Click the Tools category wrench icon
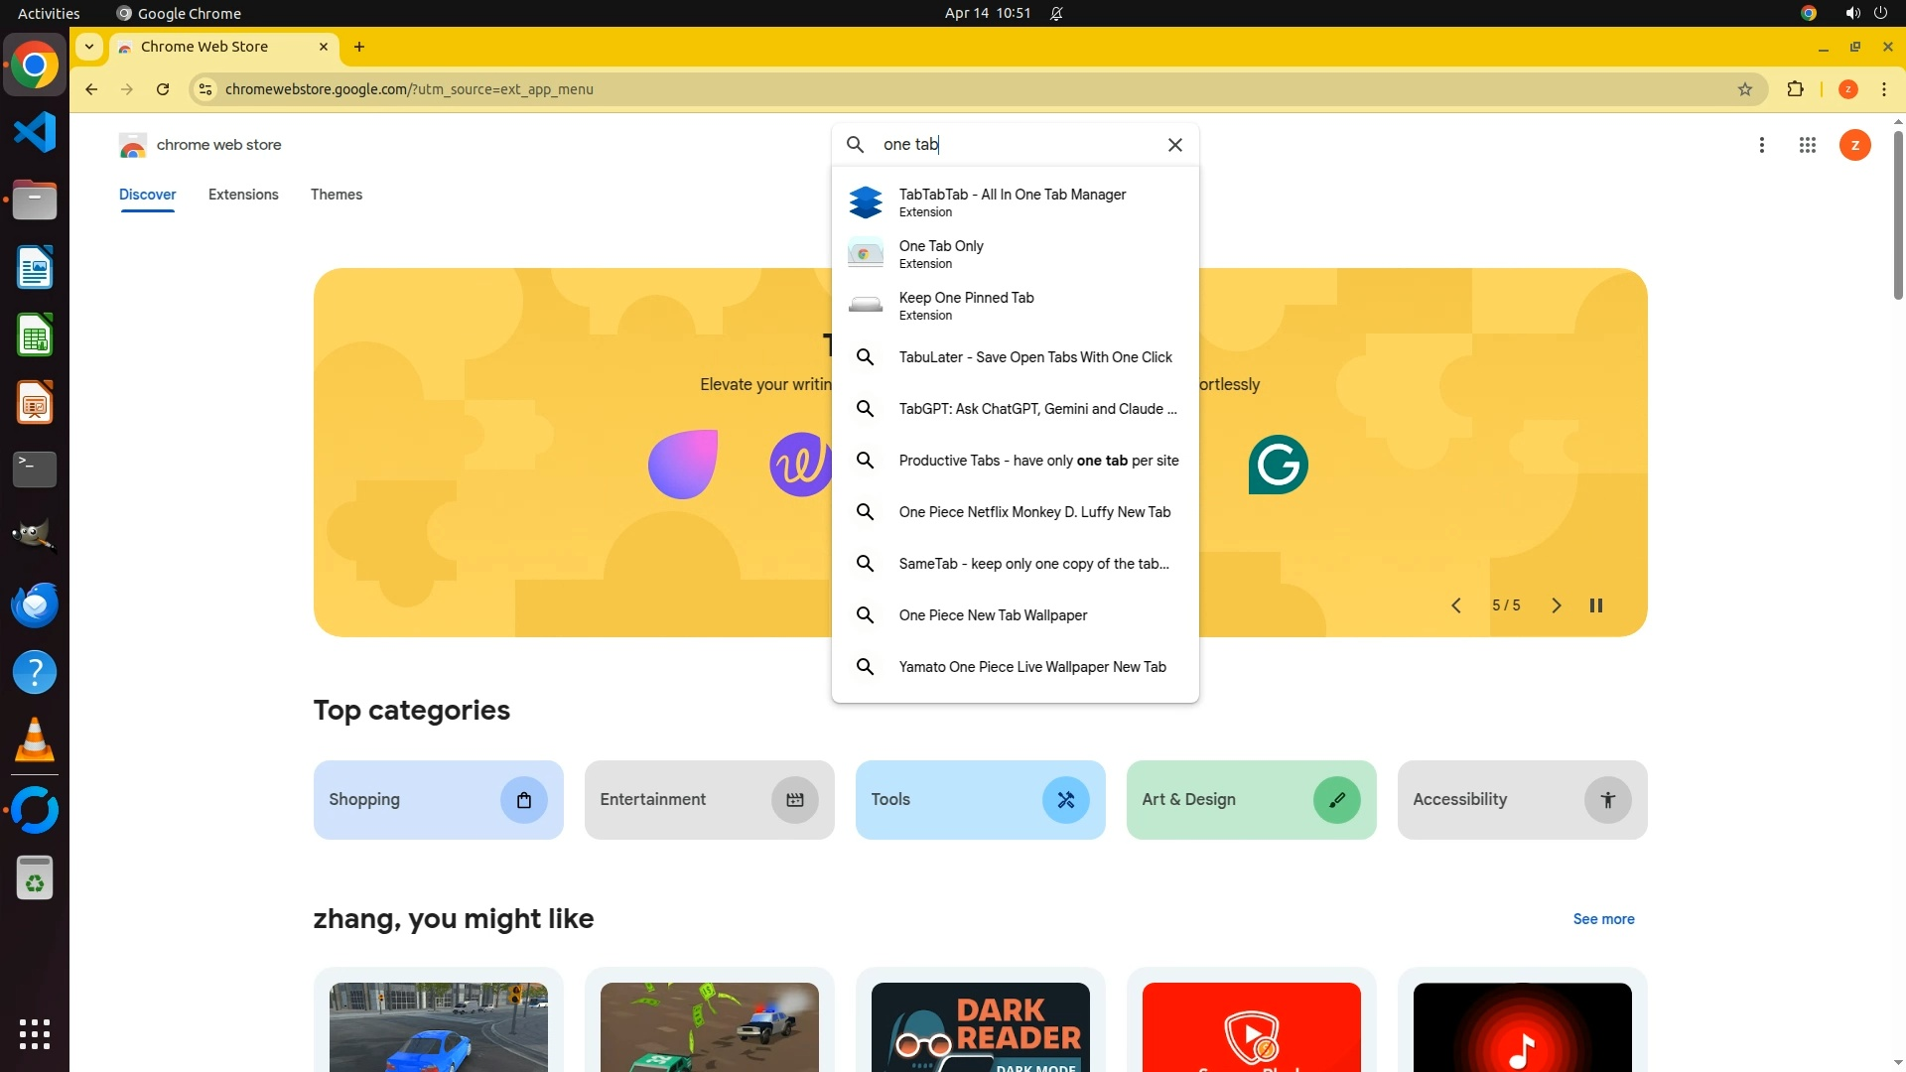The width and height of the screenshot is (1906, 1072). tap(1065, 800)
